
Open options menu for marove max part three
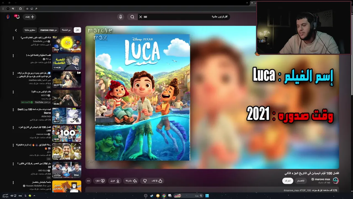click(x=13, y=127)
